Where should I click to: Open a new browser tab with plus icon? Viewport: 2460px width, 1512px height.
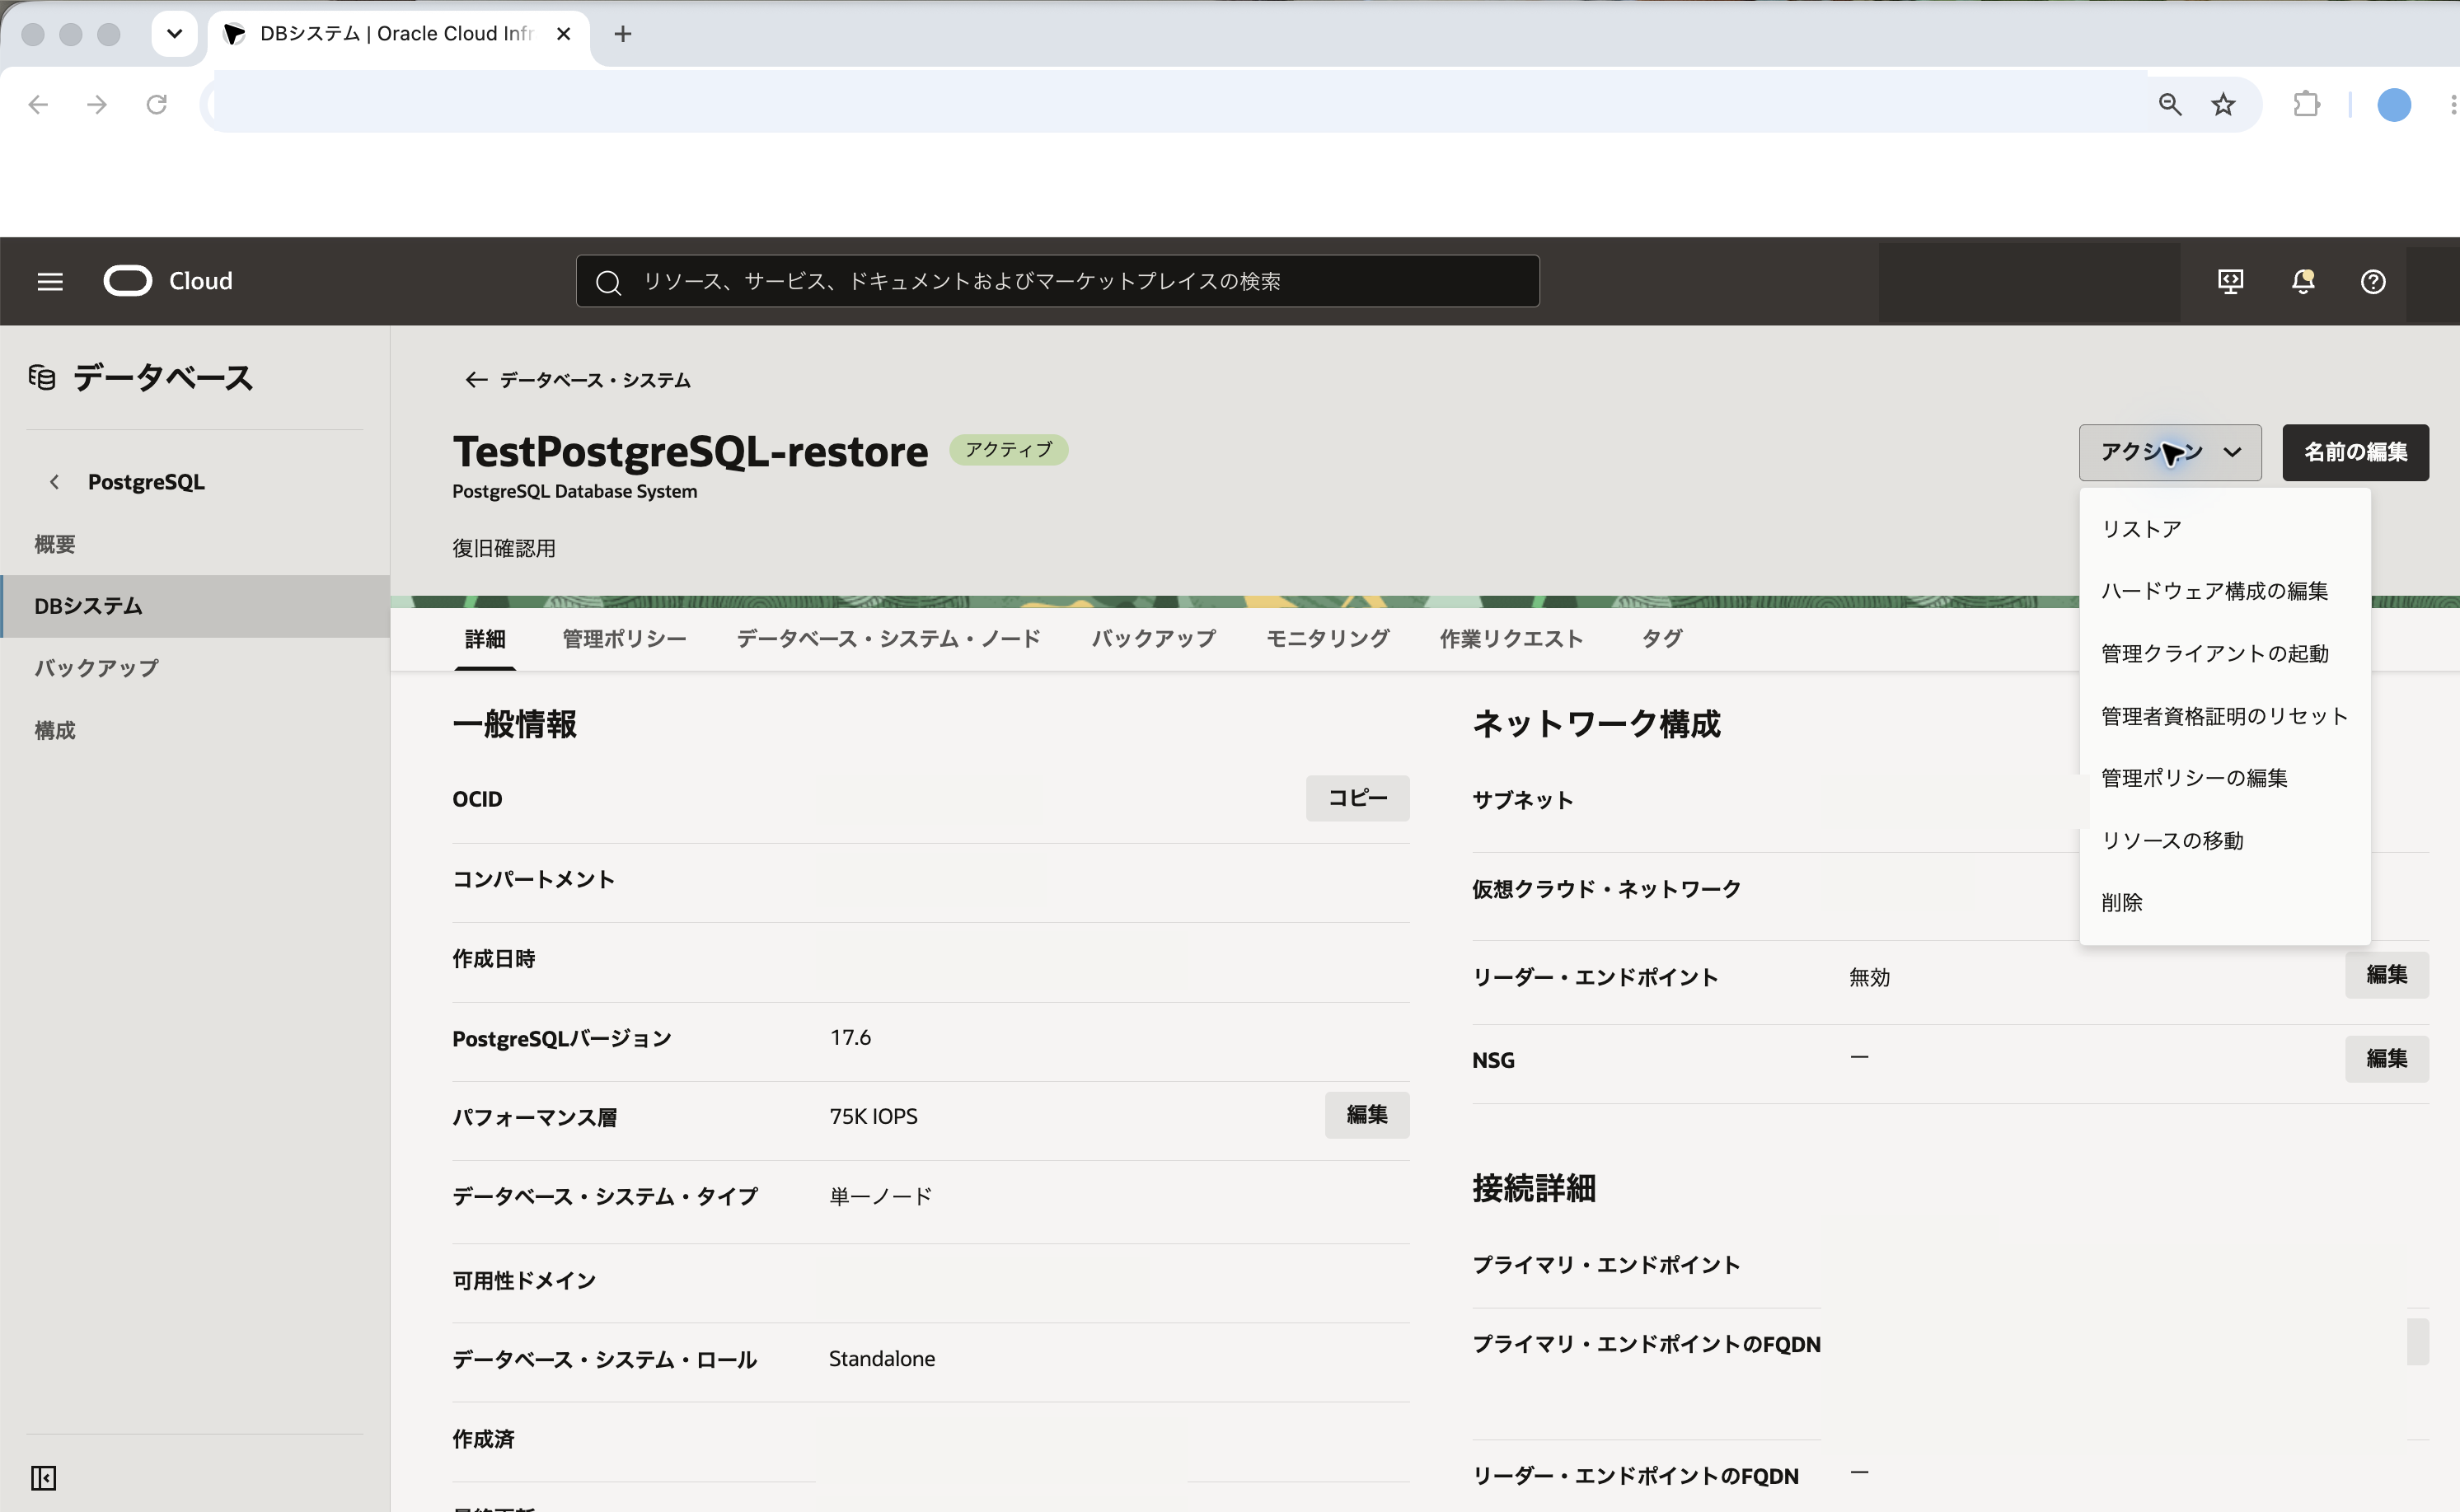pyautogui.click(x=623, y=34)
